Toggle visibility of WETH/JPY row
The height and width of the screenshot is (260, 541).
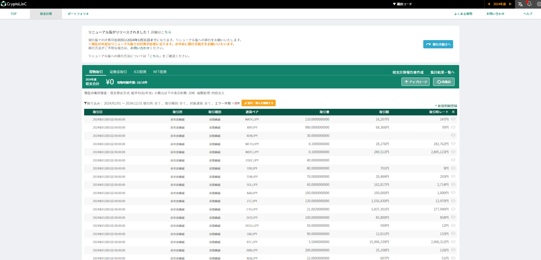pos(453,144)
